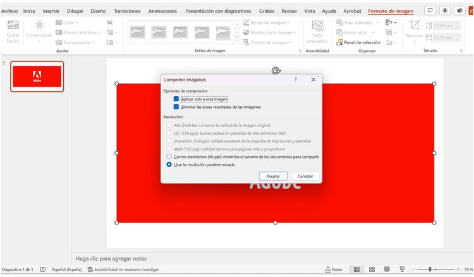Open the Animaciones tab
474x277 pixels.
[x=162, y=11]
